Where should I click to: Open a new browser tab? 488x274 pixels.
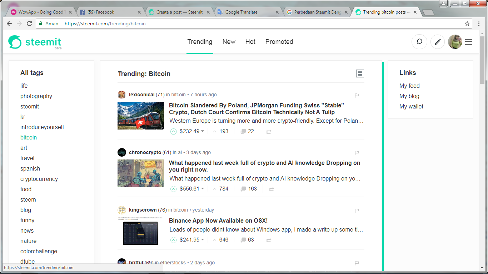[428, 12]
